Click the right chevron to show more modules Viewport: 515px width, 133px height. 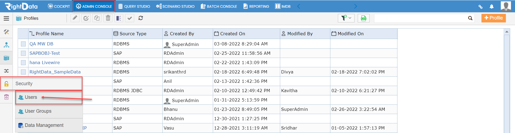[356, 6]
